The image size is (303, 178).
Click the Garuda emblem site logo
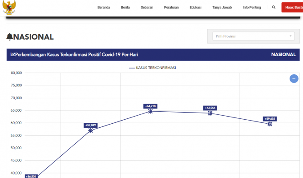10,6
